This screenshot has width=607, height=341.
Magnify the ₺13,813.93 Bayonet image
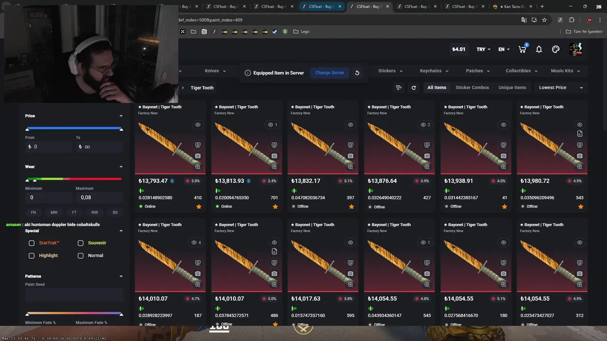click(274, 167)
